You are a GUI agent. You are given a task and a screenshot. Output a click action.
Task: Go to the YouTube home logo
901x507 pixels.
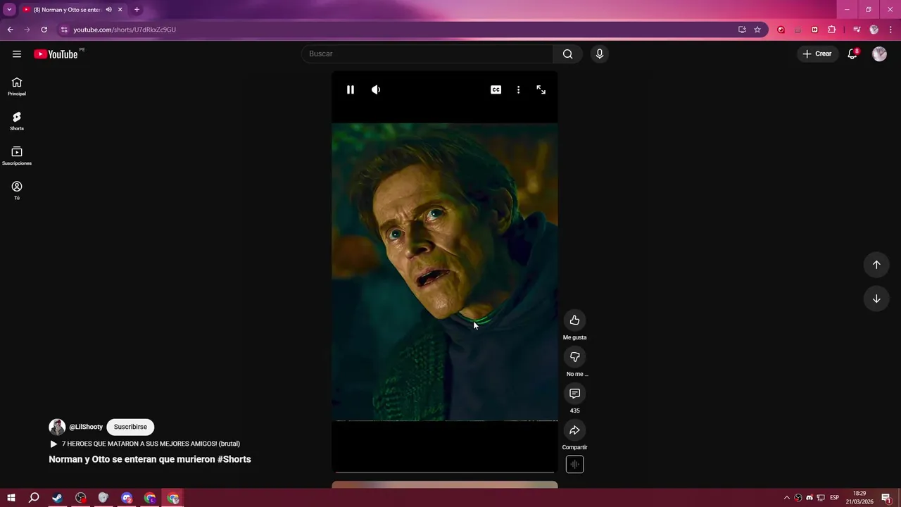tap(56, 54)
